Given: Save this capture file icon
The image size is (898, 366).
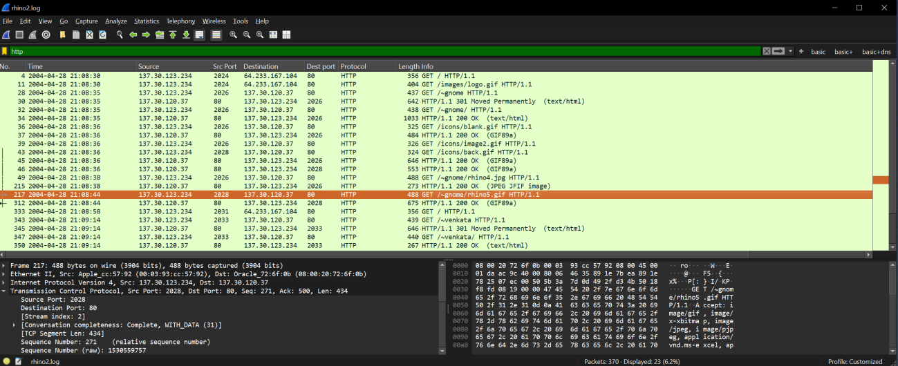Looking at the screenshot, I should point(76,35).
